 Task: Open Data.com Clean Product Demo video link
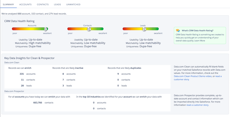click(x=193, y=76)
